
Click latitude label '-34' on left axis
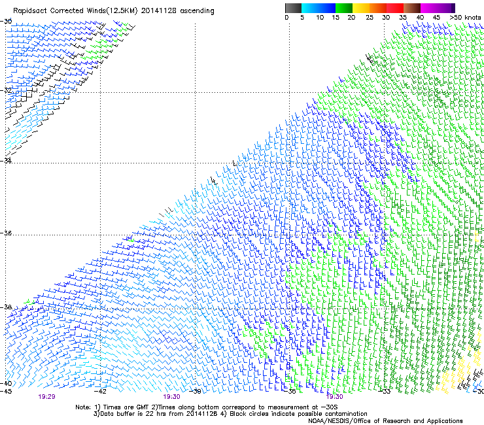6,161
